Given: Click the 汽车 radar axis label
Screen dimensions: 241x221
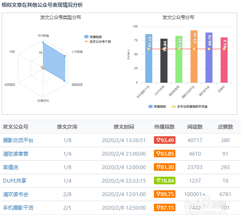Looking at the screenshot, I should click(12, 52).
